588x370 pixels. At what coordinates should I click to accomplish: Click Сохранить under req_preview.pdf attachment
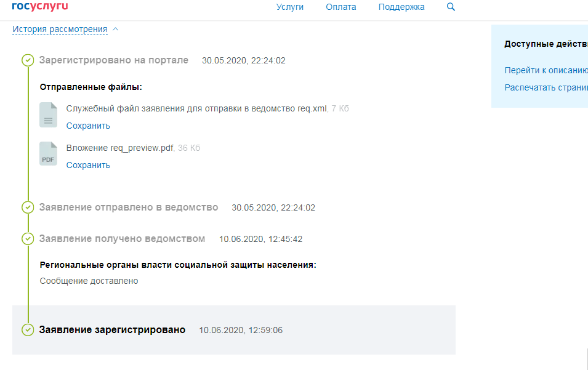[x=88, y=164]
